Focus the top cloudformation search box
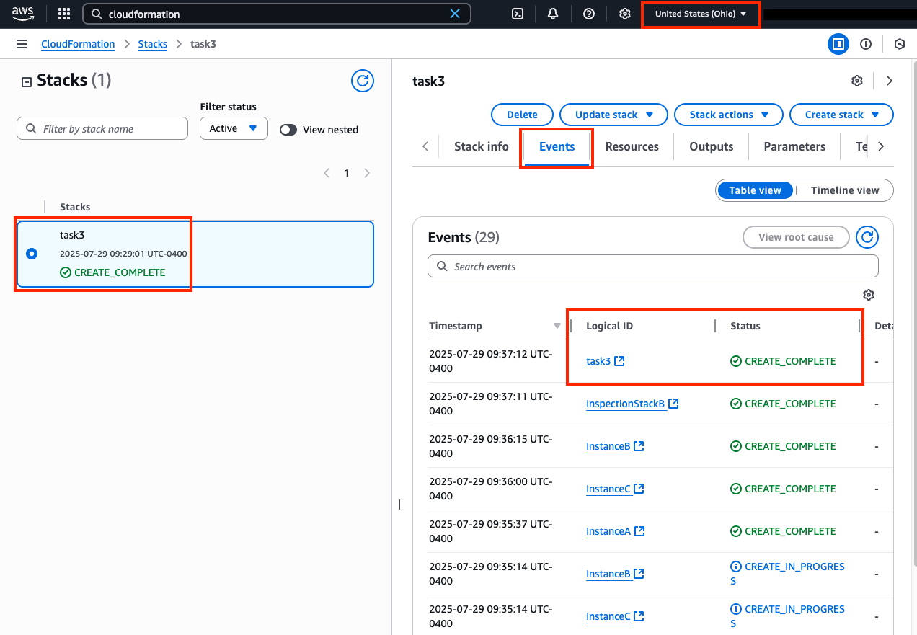 [x=276, y=14]
